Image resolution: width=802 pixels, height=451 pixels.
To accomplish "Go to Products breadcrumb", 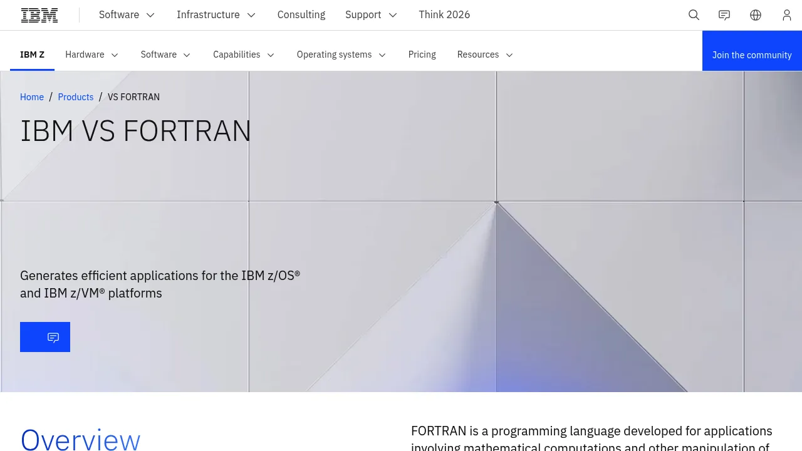I will pos(76,97).
